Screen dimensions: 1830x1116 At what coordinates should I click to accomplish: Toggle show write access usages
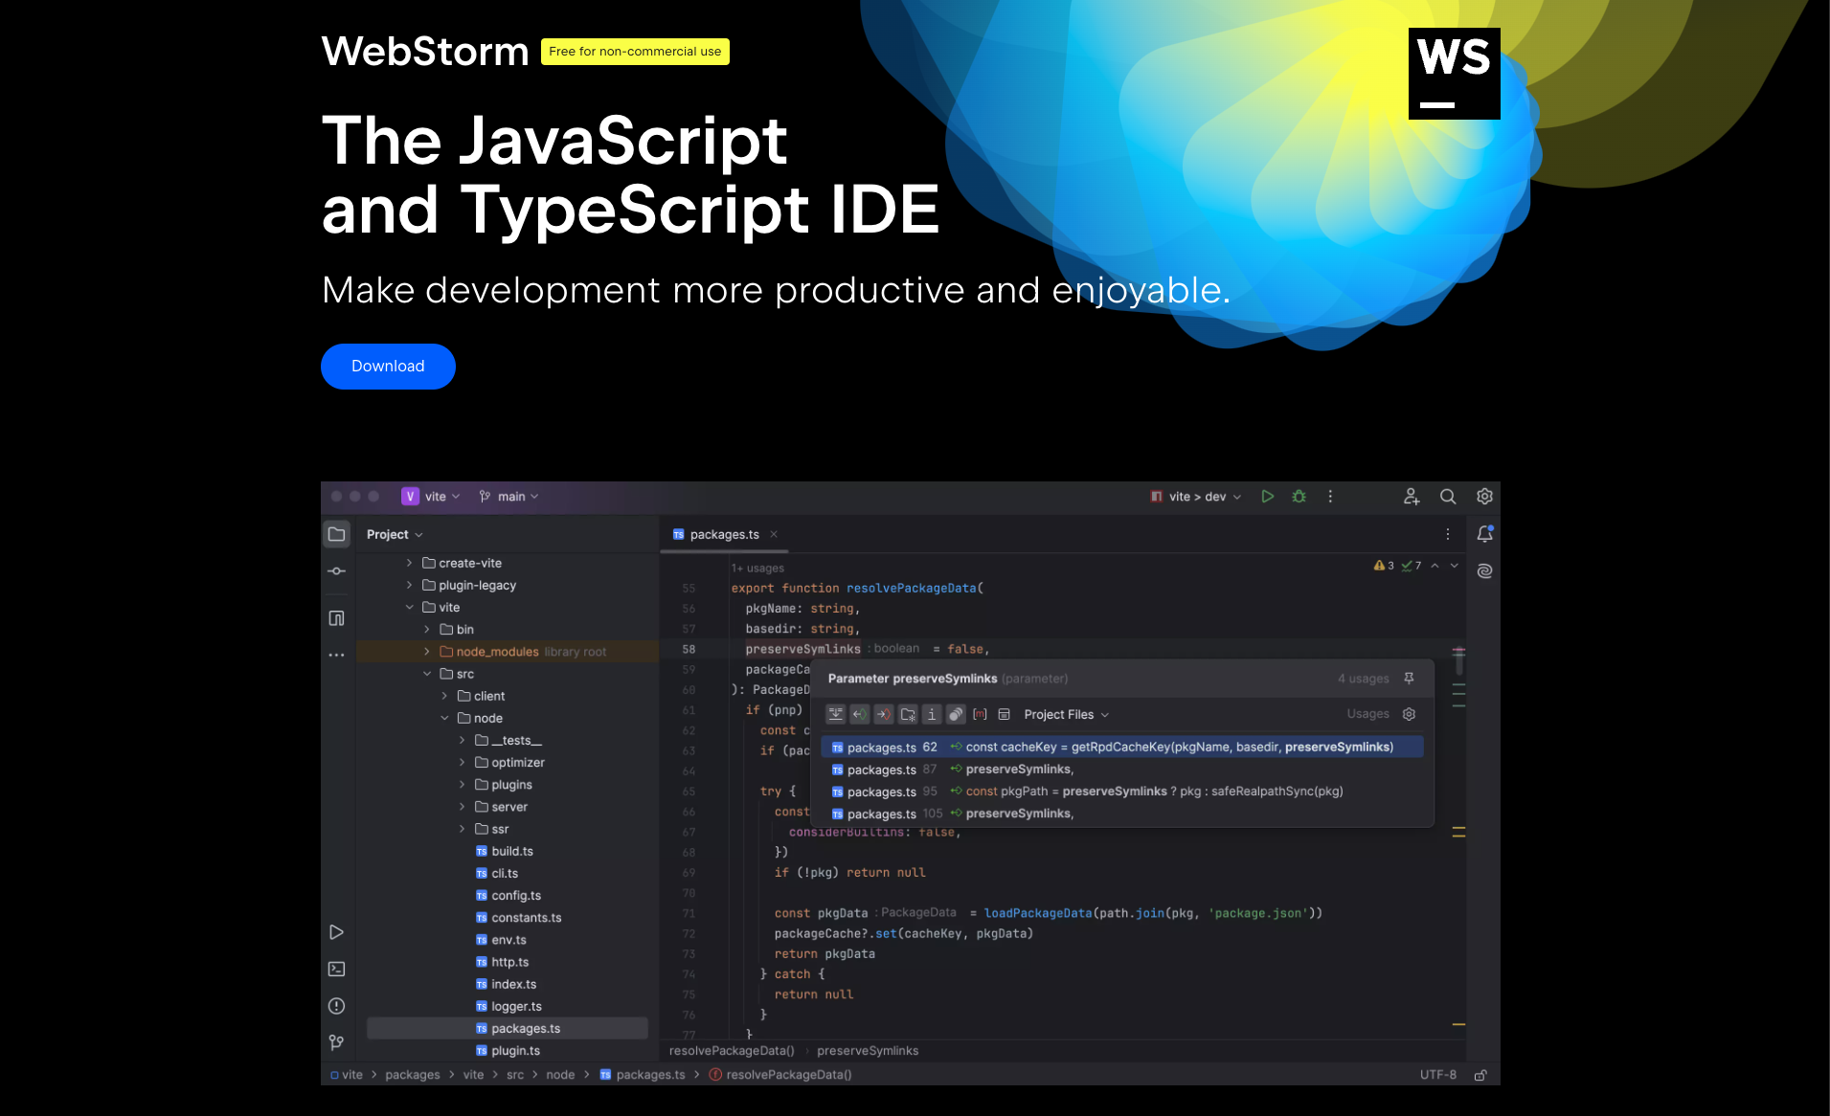(884, 714)
